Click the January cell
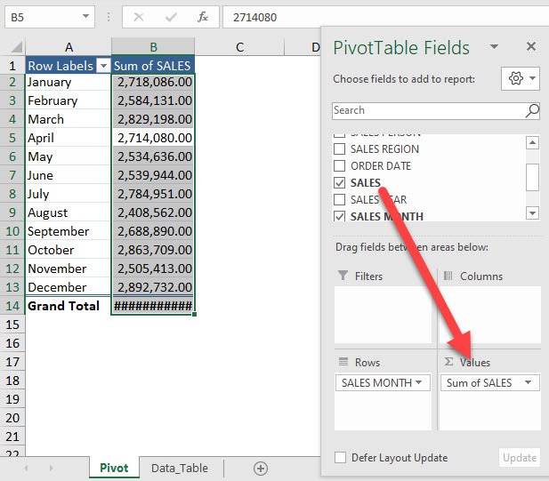This screenshot has height=481, width=549. pos(69,82)
